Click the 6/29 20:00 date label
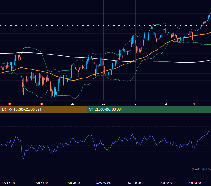The width and height of the screenshot is (211, 186). pyautogui.click(x=73, y=183)
